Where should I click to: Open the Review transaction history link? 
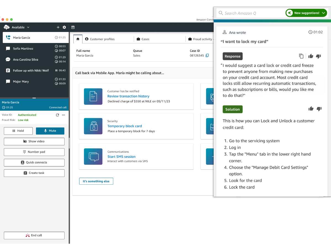coord(128,96)
